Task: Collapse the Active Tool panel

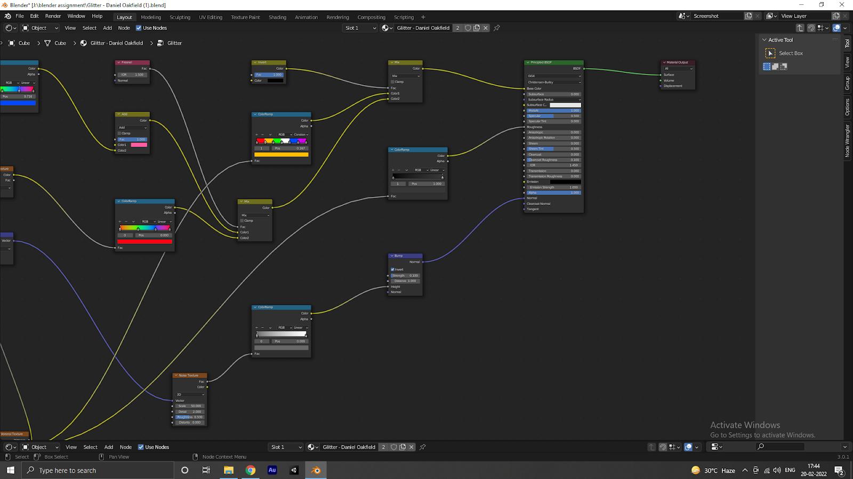Action: 765,40
